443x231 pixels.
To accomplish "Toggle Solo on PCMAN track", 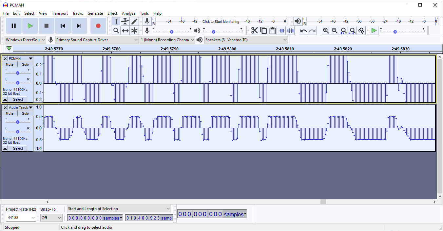I will [25, 64].
